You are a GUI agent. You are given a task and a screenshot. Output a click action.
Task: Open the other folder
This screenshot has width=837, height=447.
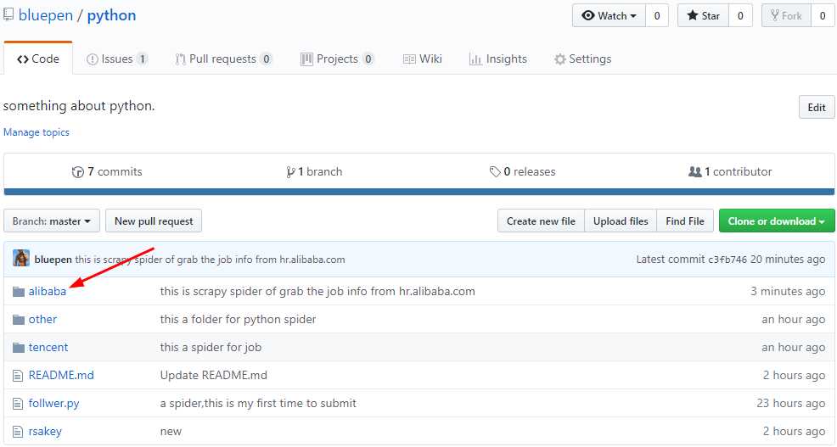click(42, 320)
